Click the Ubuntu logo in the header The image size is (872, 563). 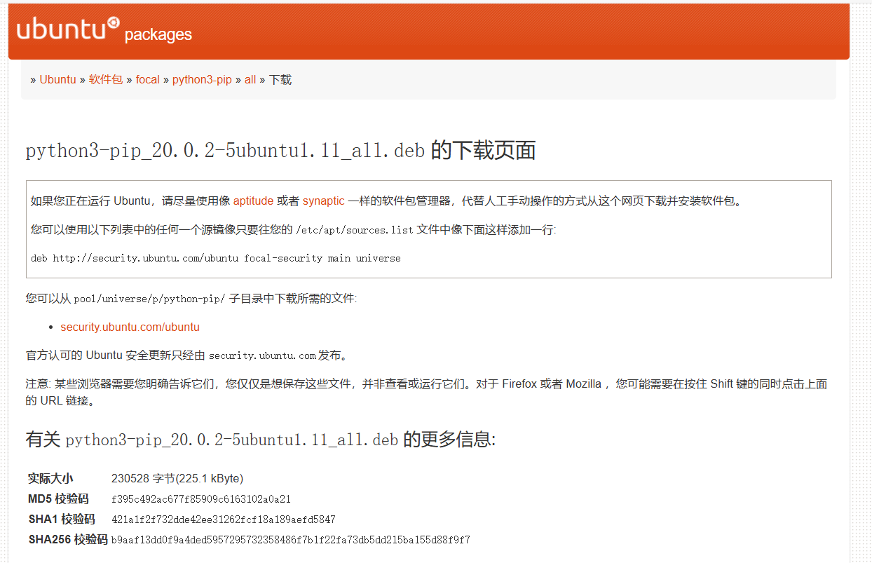[x=68, y=29]
